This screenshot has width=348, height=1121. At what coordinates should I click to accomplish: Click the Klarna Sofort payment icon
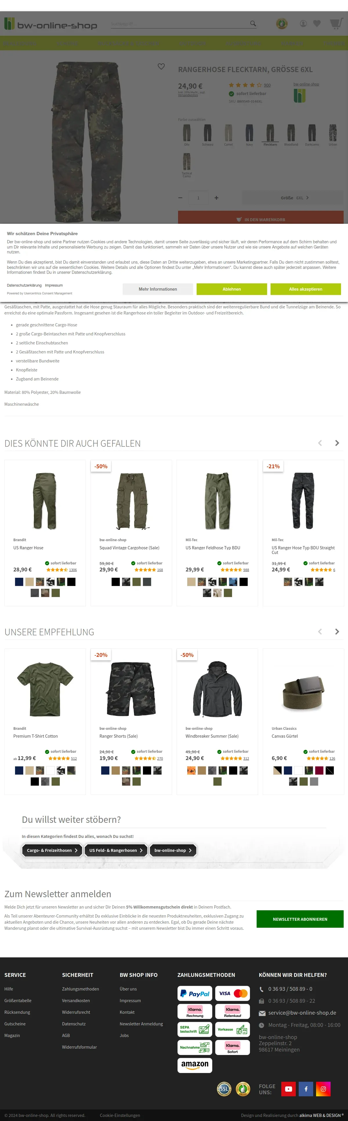232,1047
